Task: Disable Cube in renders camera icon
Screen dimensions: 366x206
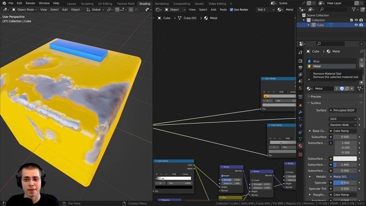Action: pyautogui.click(x=361, y=25)
